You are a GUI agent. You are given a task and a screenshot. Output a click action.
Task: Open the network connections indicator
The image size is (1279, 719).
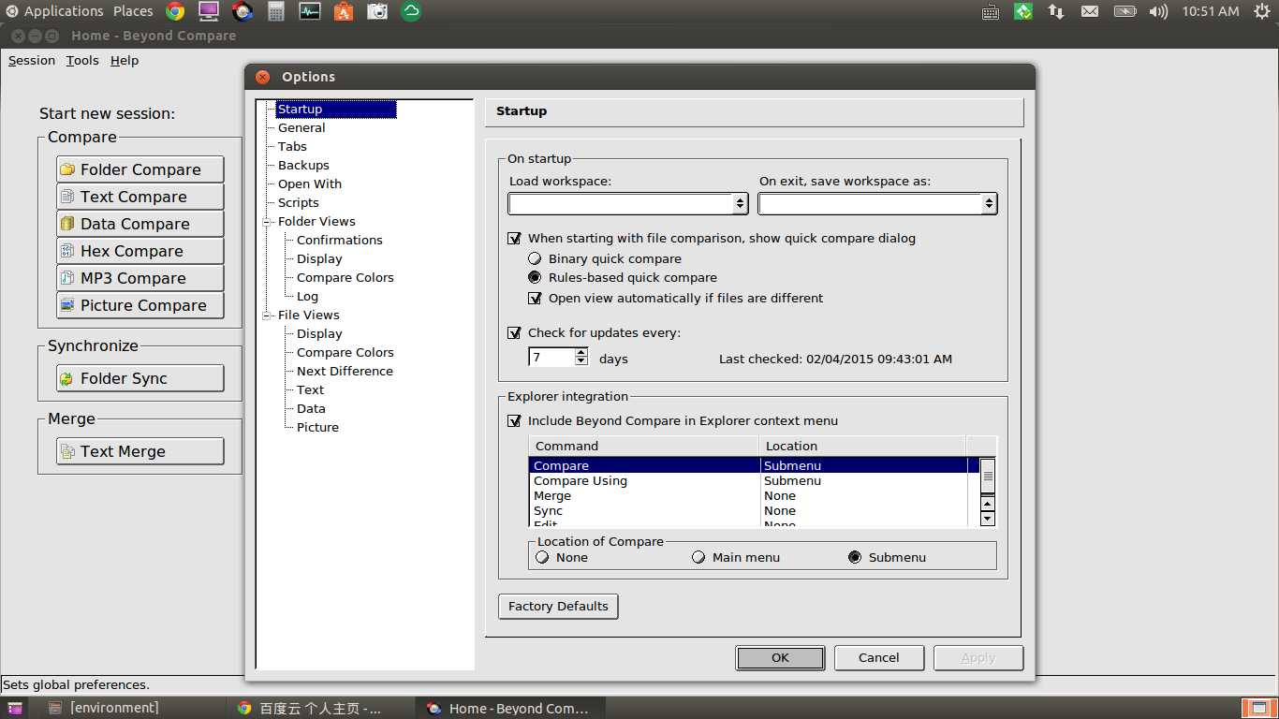click(1056, 11)
